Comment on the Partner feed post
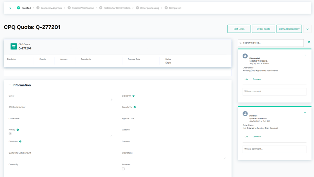 (257, 137)
